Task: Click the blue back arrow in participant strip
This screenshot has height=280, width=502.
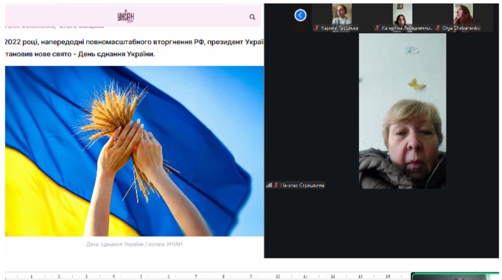Action: pyautogui.click(x=300, y=15)
